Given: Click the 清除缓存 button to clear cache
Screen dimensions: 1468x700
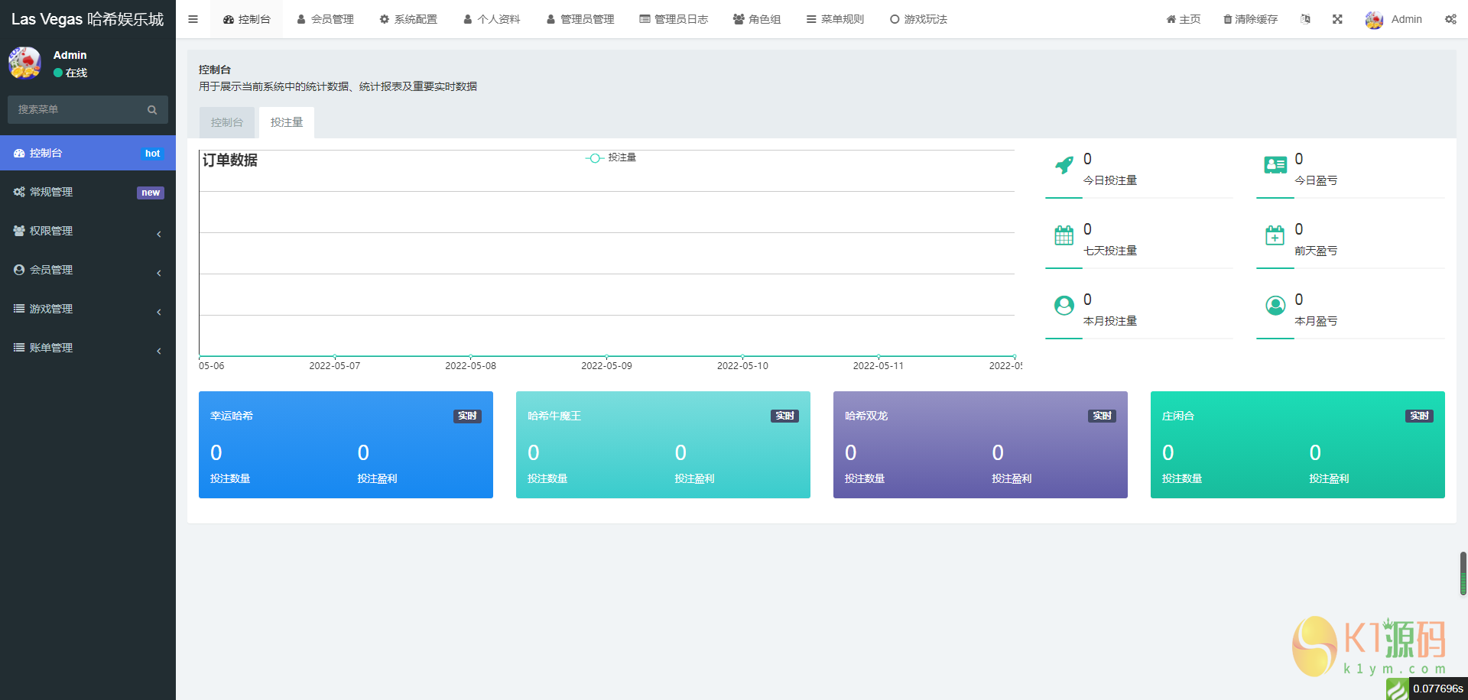Looking at the screenshot, I should pos(1250,18).
